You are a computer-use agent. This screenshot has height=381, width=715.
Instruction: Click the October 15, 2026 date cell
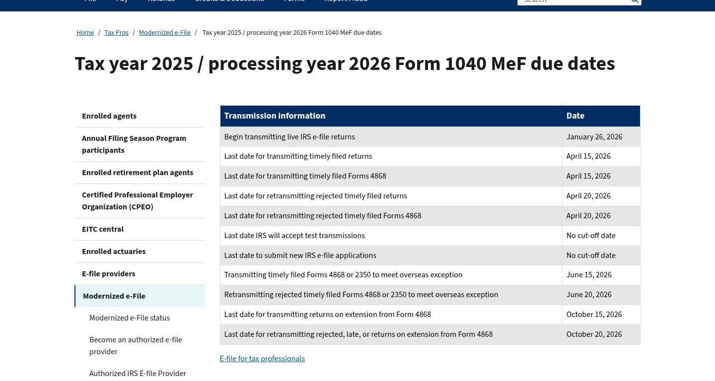point(601,315)
